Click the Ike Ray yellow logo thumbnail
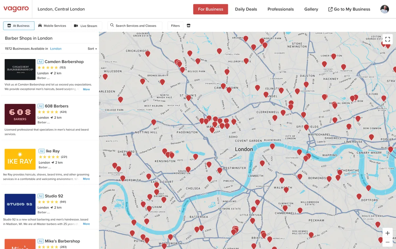The width and height of the screenshot is (396, 249). (20, 159)
